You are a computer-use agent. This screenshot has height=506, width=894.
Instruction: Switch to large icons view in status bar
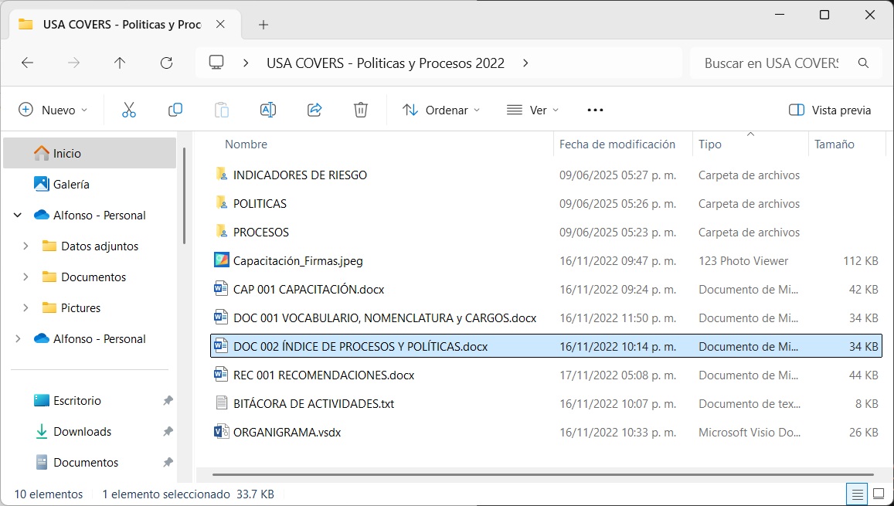coord(879,494)
